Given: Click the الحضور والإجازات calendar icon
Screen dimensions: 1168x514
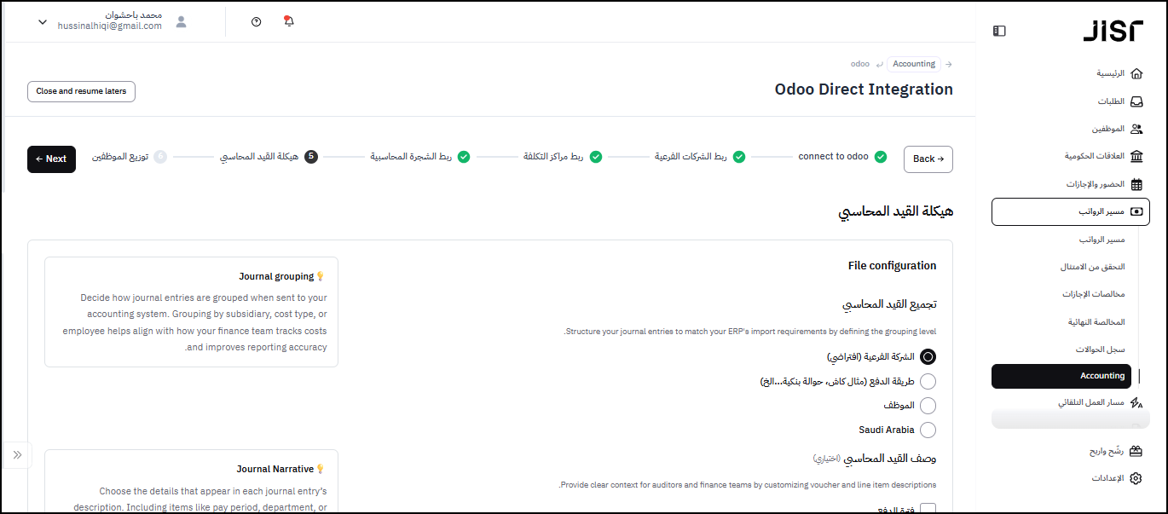Looking at the screenshot, I should point(1136,184).
